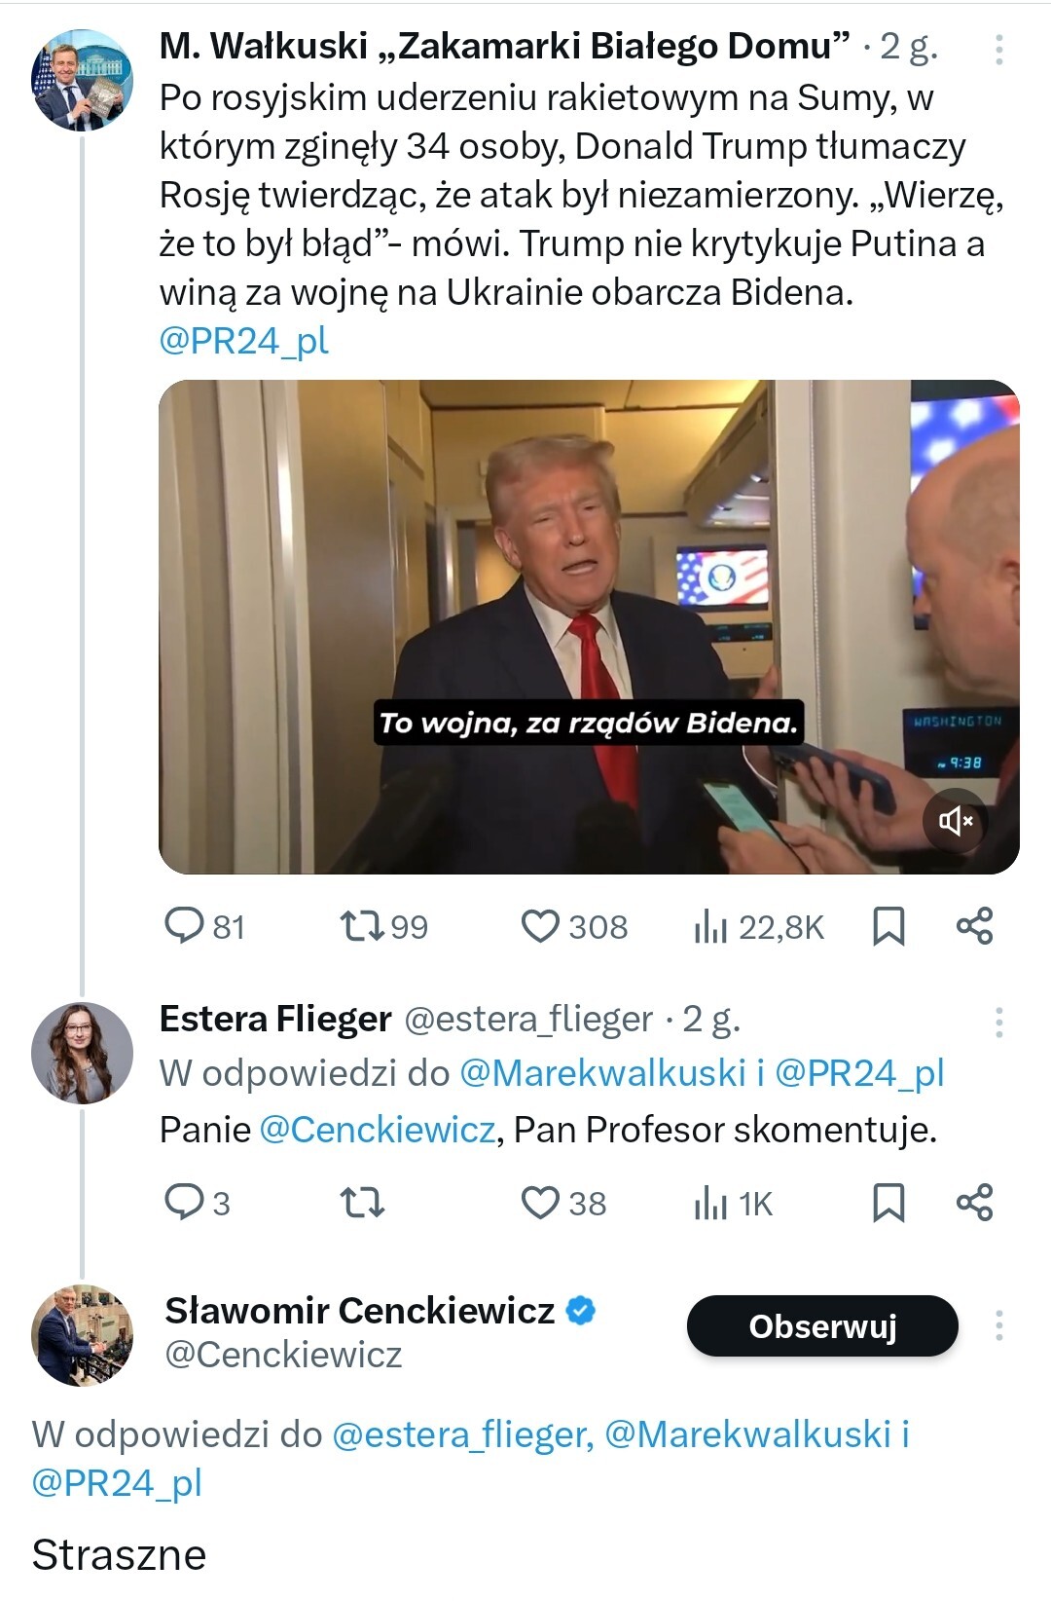Open the @PR24_pl mention in Wałkuski's tweet
The image size is (1051, 1601).
pyautogui.click(x=244, y=341)
